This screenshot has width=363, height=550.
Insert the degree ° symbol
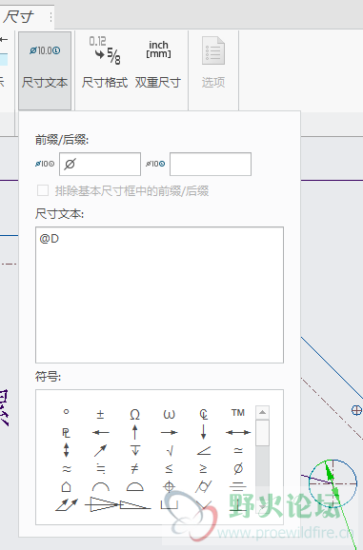pos(66,412)
